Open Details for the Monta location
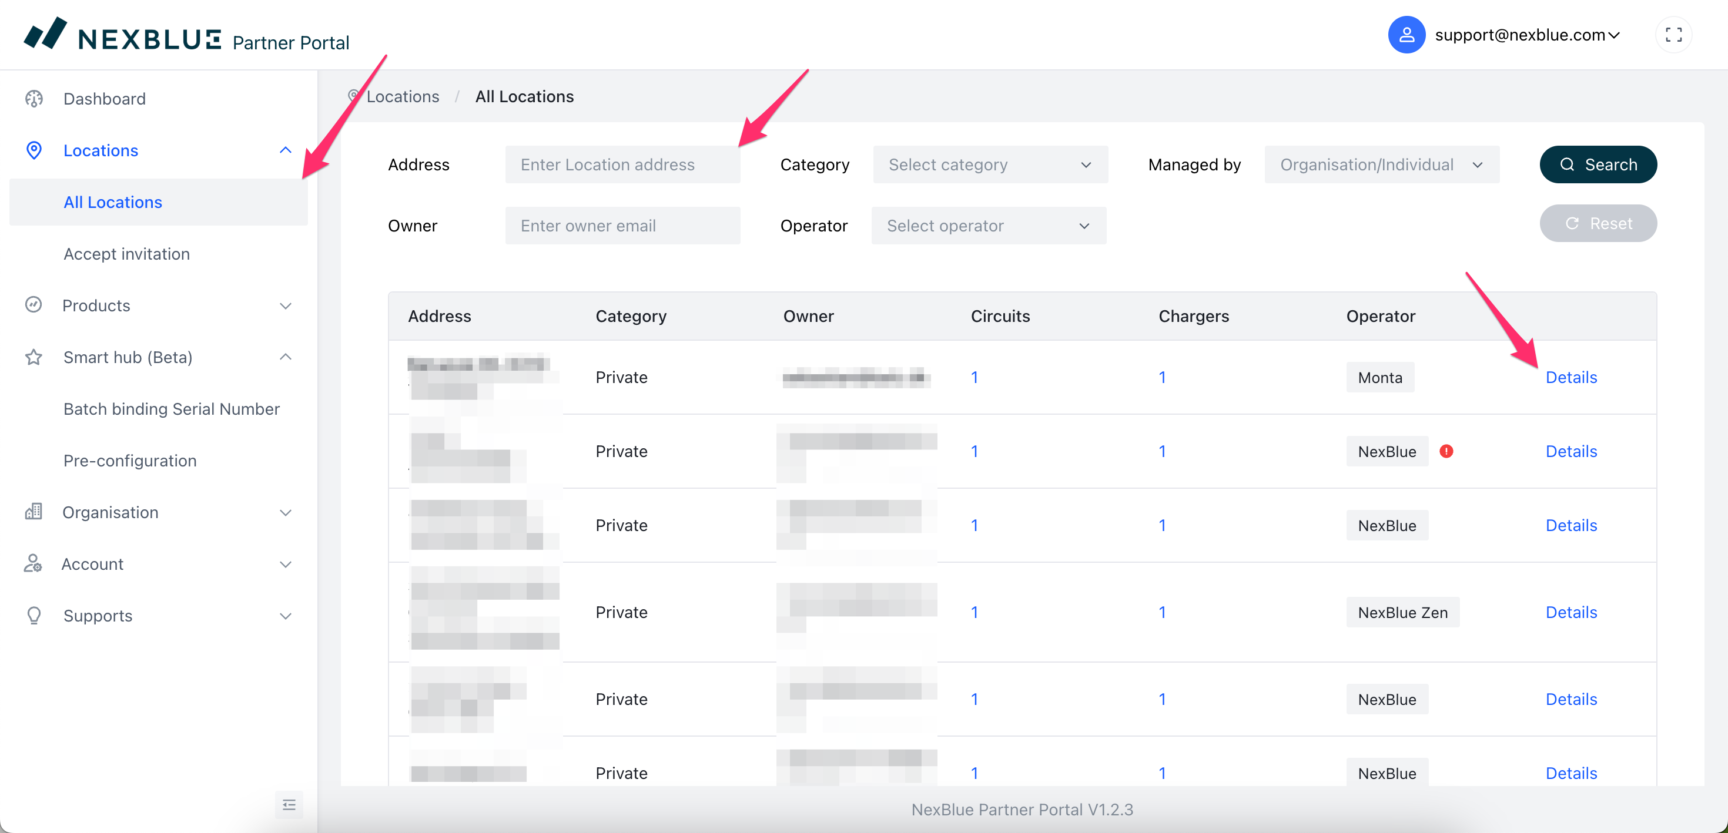Screen dimensions: 1728x833 (1570, 377)
